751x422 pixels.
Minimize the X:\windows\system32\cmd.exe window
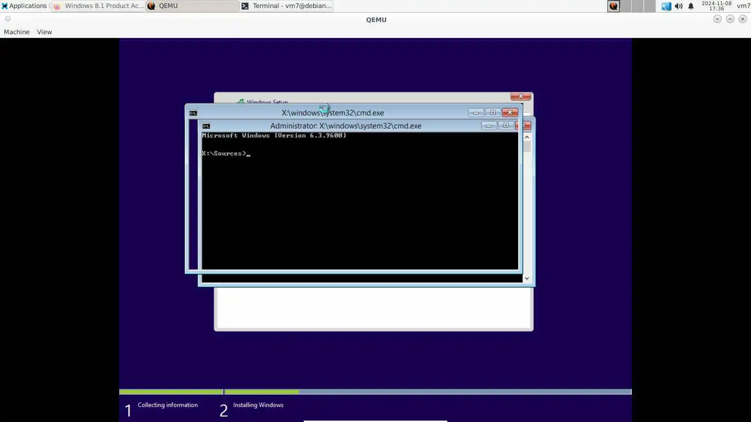(476, 113)
